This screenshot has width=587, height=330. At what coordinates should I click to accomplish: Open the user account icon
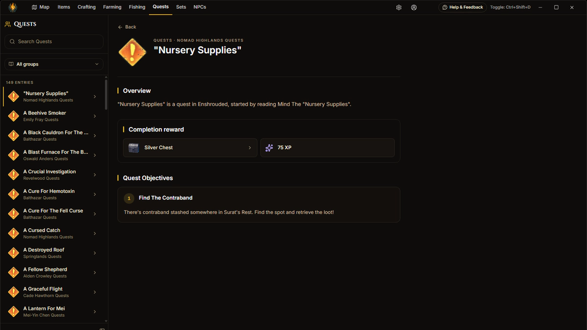[414, 7]
